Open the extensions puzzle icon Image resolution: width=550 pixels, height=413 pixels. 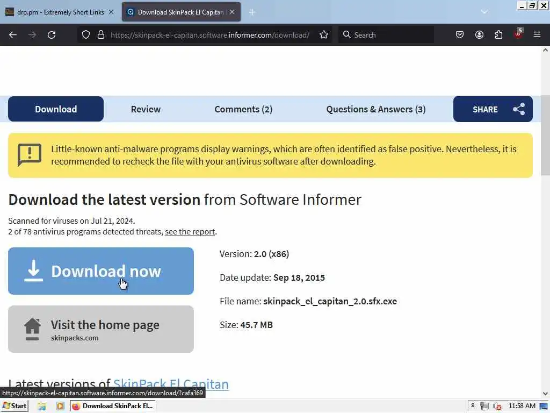(498, 35)
